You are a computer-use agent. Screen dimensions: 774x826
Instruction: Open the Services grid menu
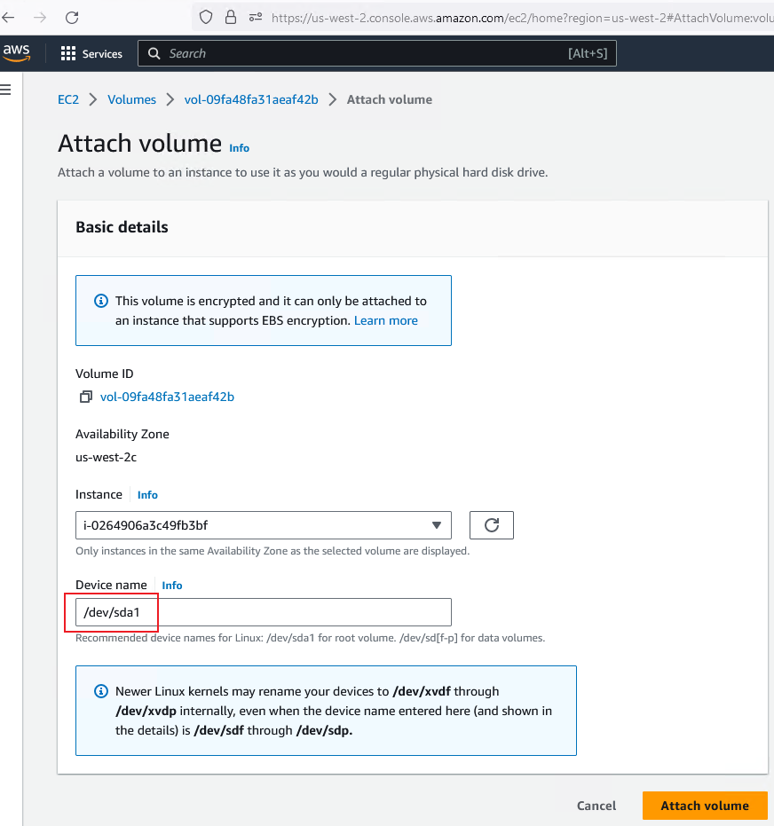91,54
